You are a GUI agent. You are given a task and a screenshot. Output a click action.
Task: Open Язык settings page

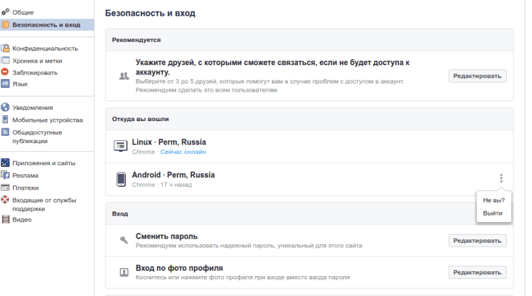(20, 84)
